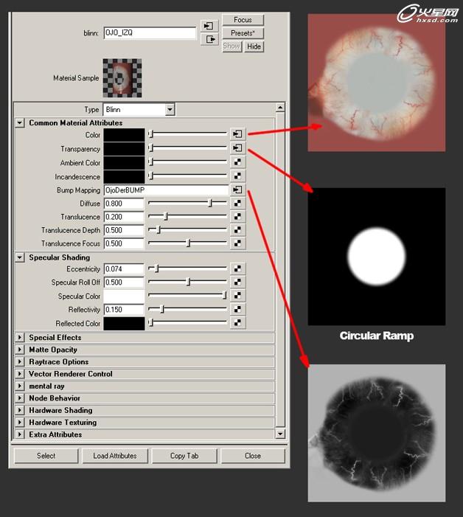Click the Reflectivity checker map button
This screenshot has height=517, width=463.
(x=237, y=309)
